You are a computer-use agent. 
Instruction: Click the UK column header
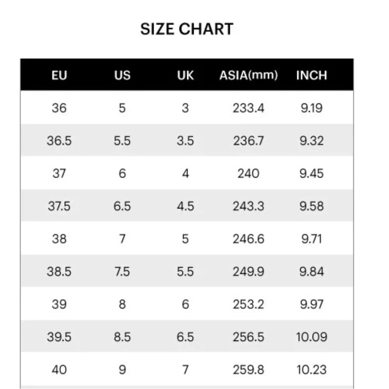[x=185, y=75]
